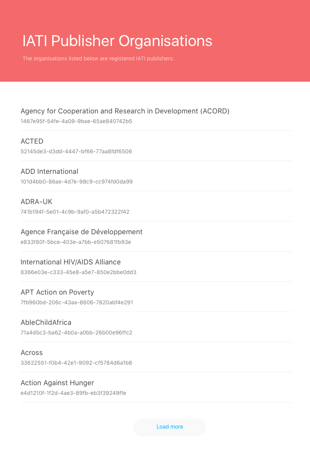Screen dimensions: 310x458
Task: Click the identifier starting 8366e03e
Action: (78, 272)
